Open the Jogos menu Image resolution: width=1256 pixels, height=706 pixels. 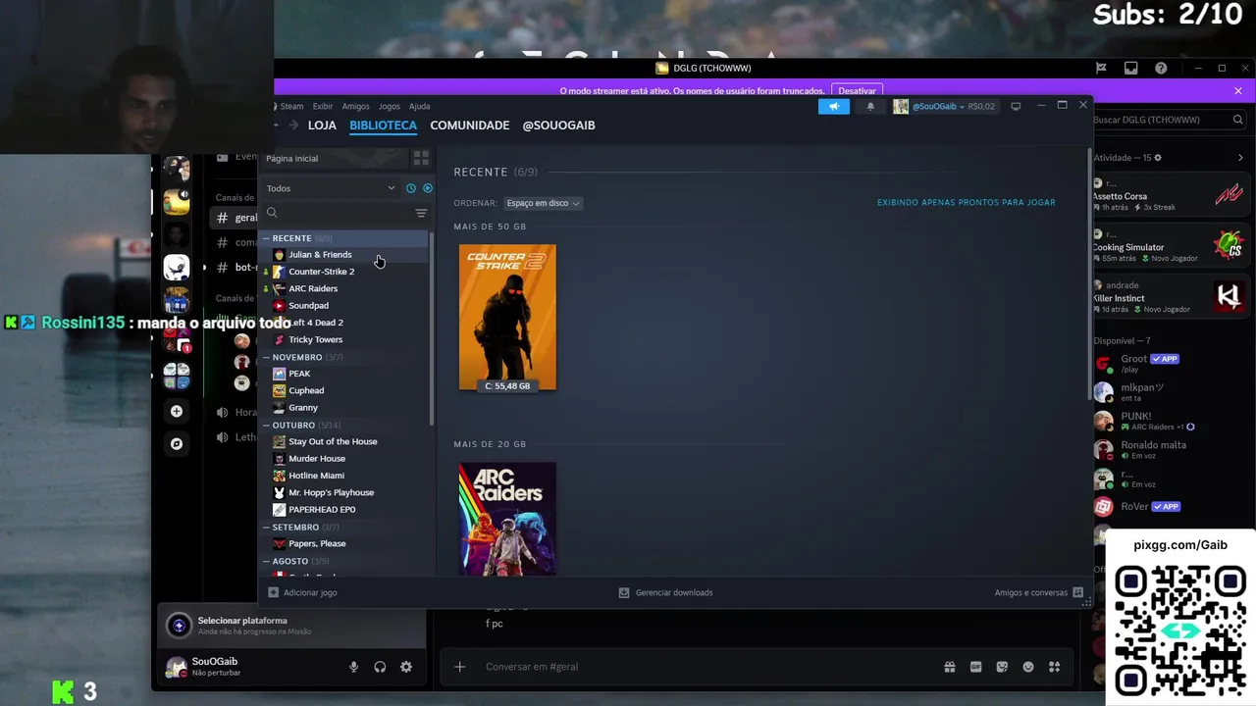[x=390, y=106]
